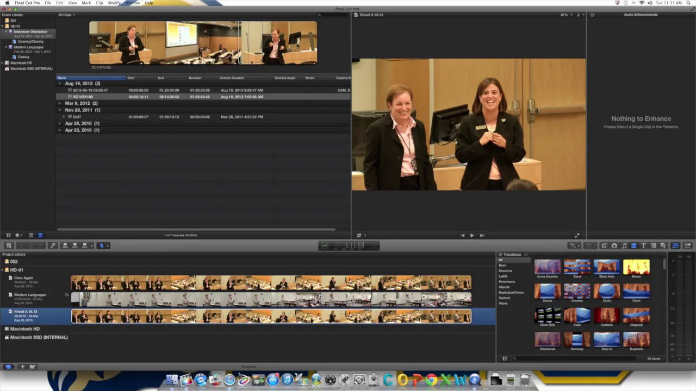Image resolution: width=696 pixels, height=391 pixels.
Task: Open the Titles browser T icon
Action: tap(644, 245)
